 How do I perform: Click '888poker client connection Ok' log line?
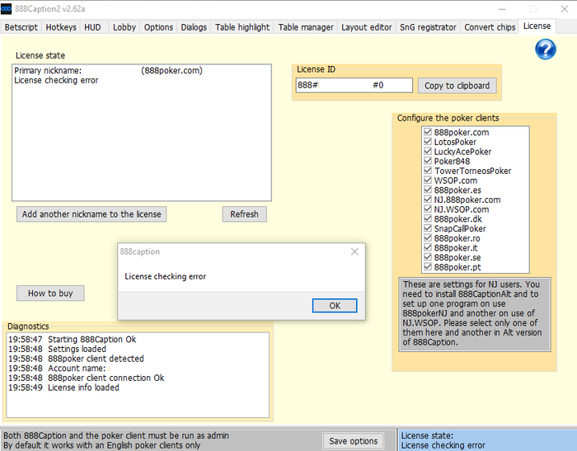click(x=86, y=378)
